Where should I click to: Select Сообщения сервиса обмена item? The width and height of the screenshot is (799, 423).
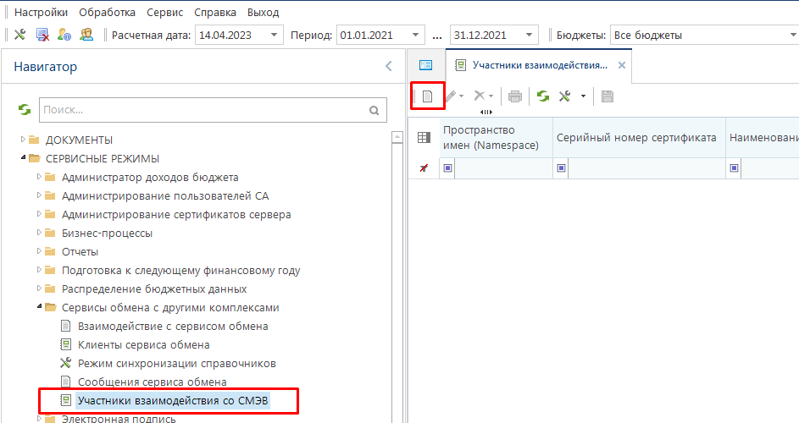(153, 382)
